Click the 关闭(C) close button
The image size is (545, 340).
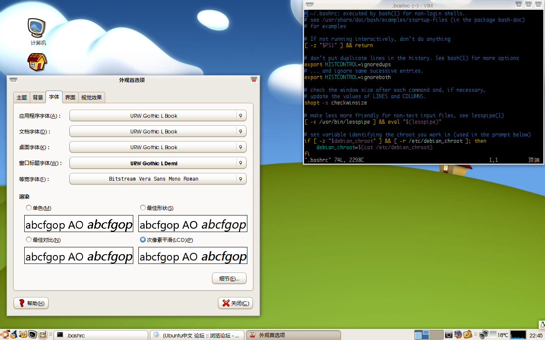point(235,303)
